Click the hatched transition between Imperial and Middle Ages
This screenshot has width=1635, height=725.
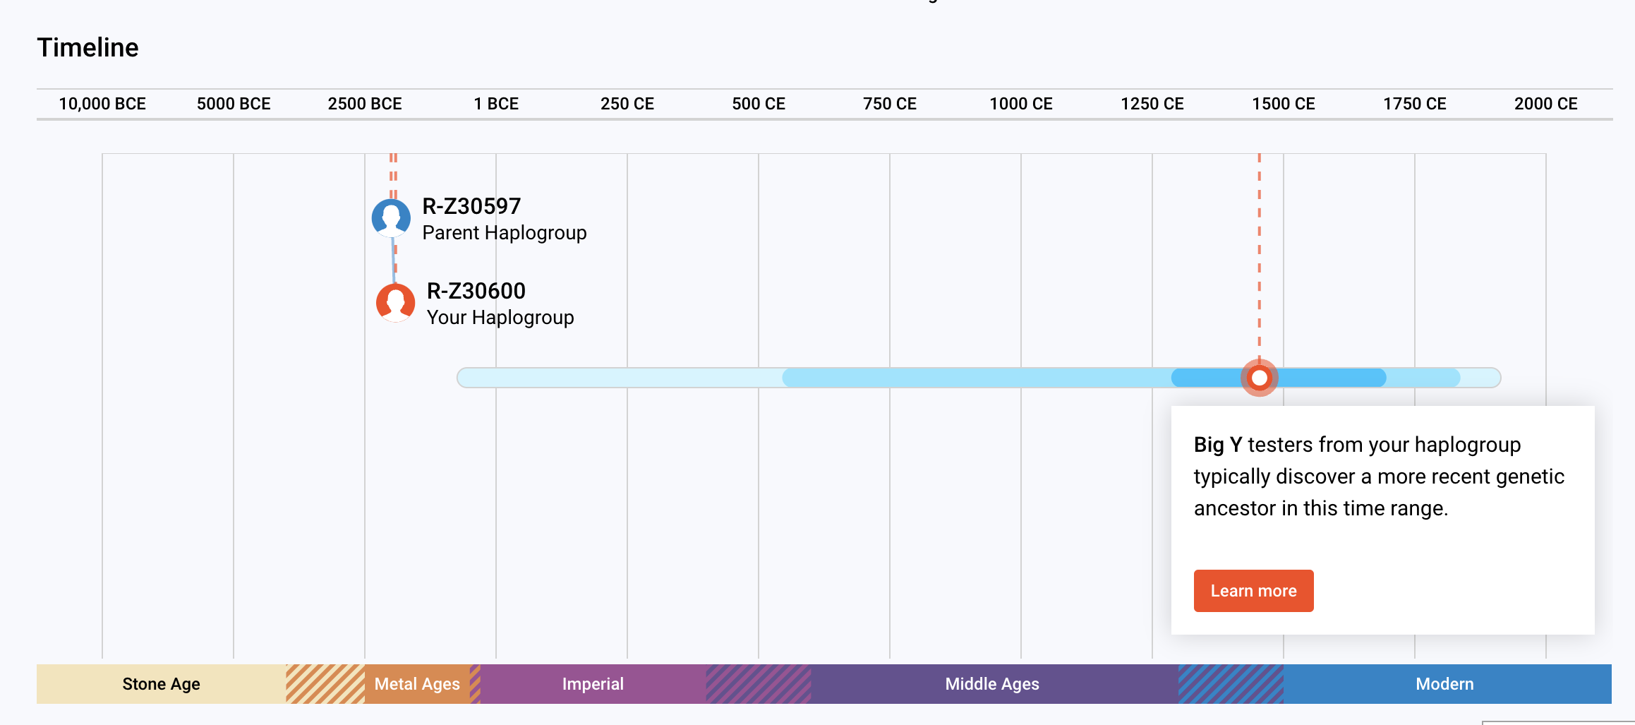[x=758, y=684]
